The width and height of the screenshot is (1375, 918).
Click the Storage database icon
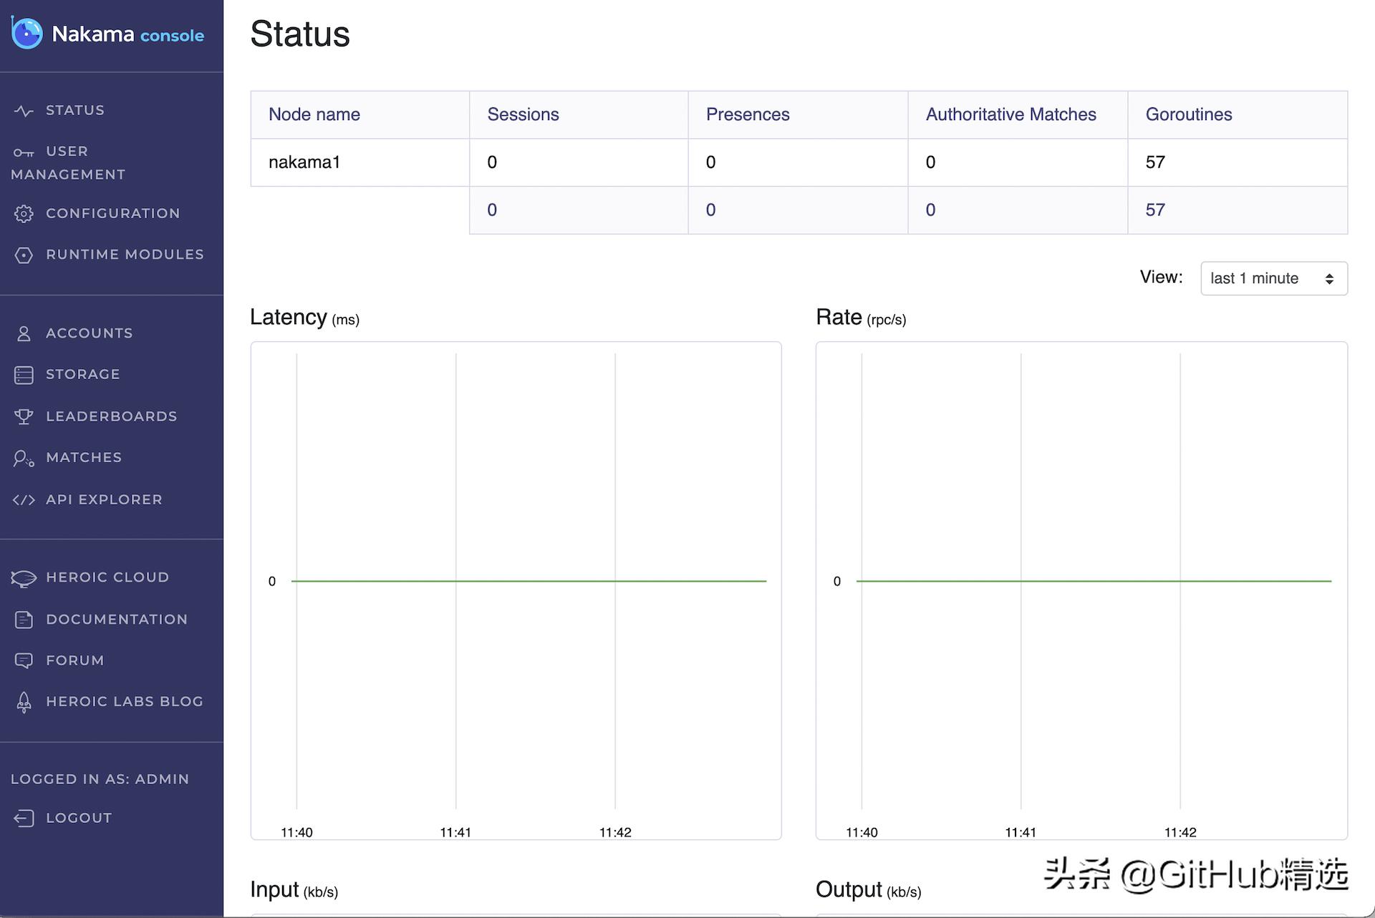click(x=24, y=375)
